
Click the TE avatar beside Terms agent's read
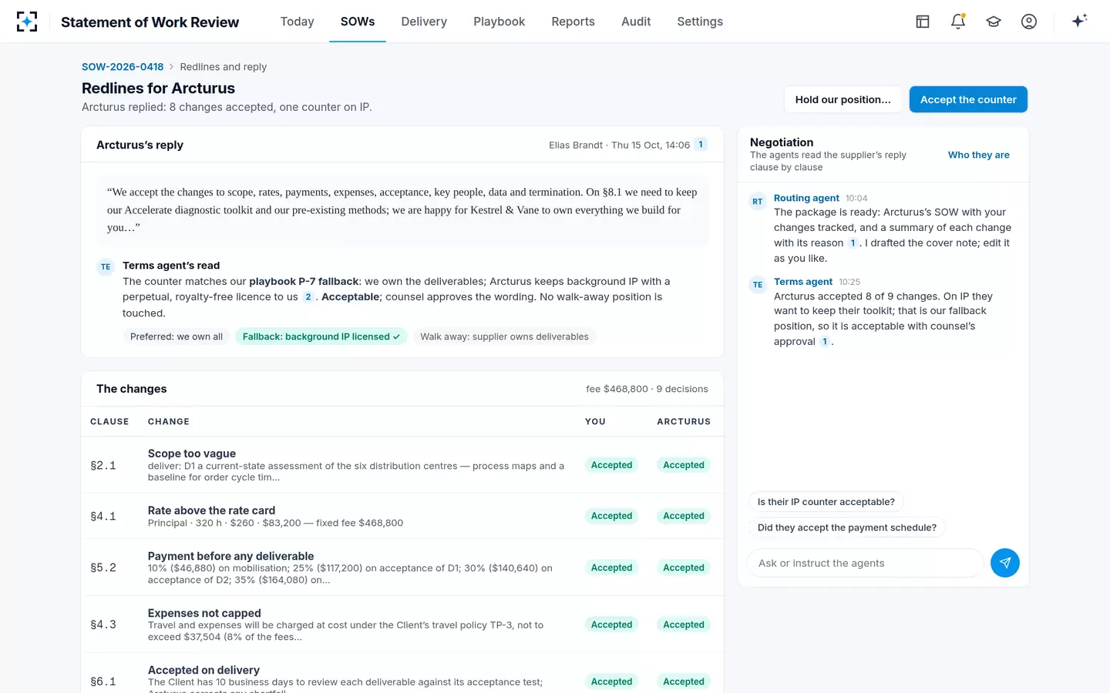(x=106, y=267)
